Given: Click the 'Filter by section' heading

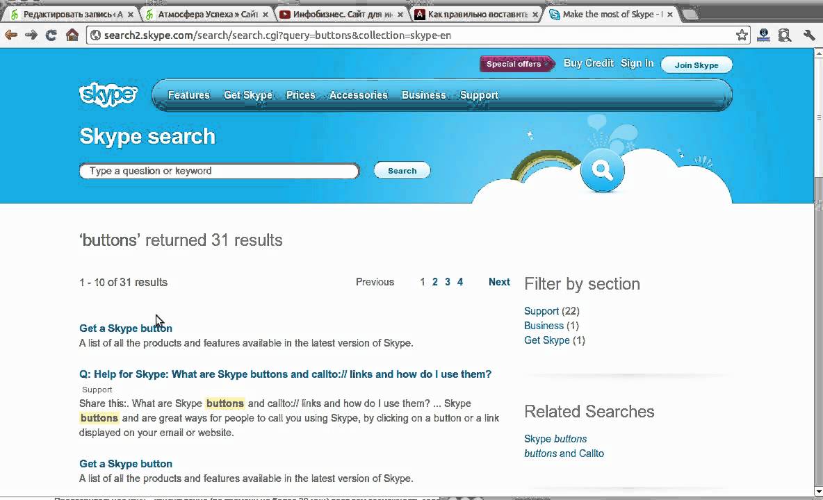Looking at the screenshot, I should 582,284.
